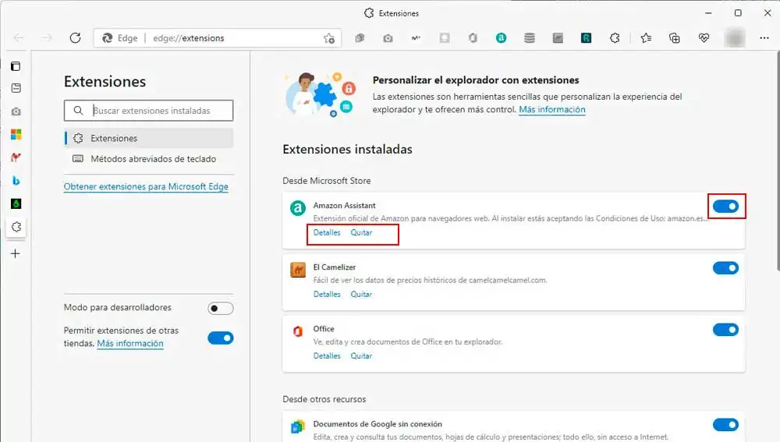Click the Office extension icon in toolbar
Viewport: 780px width, 442px height.
pos(473,37)
